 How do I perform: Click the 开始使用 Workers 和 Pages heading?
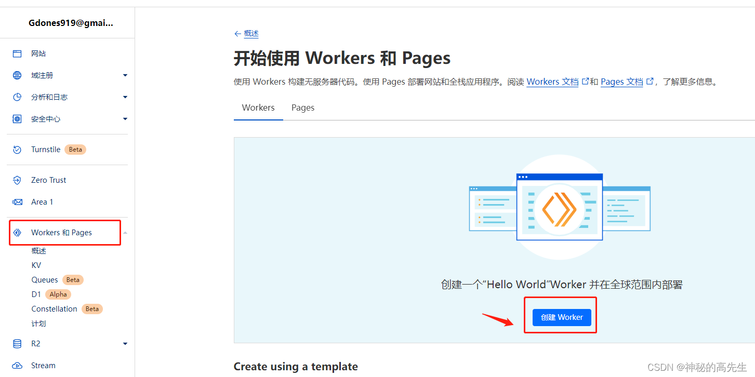pos(342,58)
